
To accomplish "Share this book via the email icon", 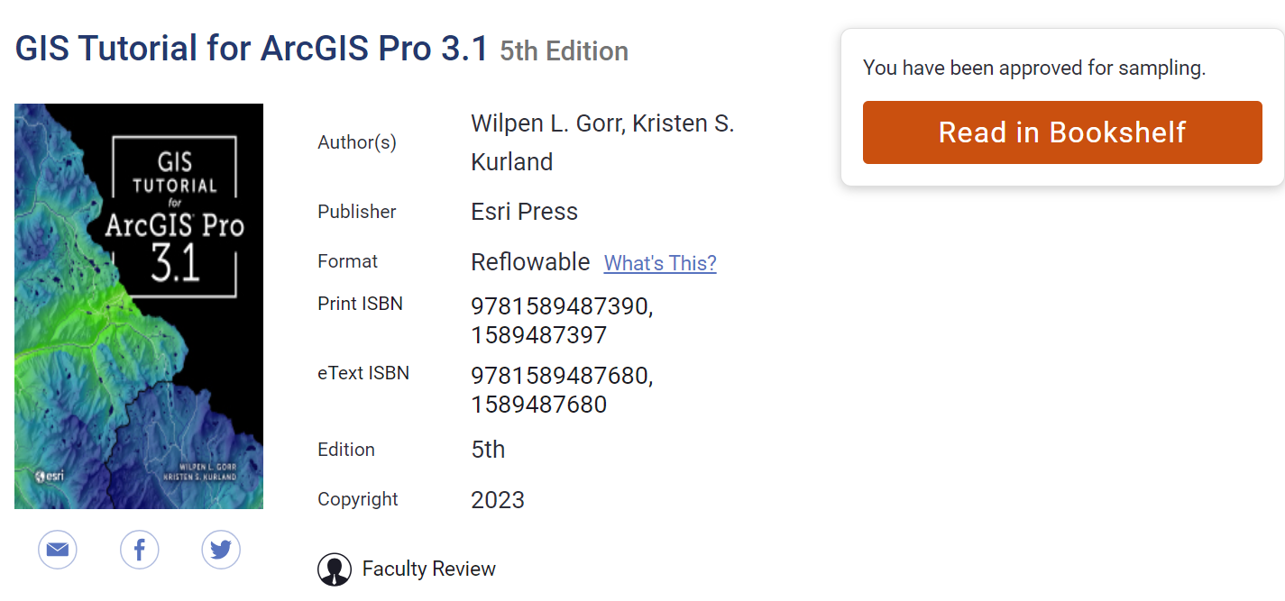I will pos(58,550).
